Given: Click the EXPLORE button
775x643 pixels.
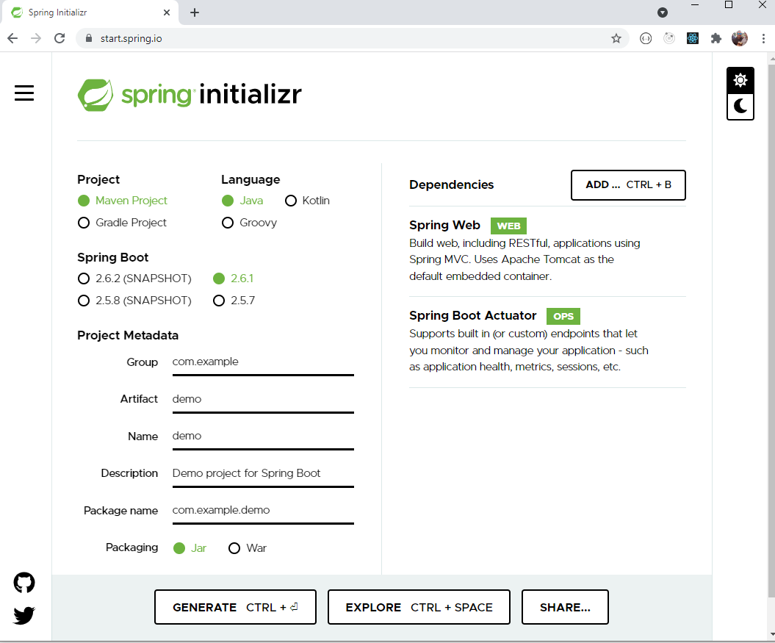Looking at the screenshot, I should 419,607.
